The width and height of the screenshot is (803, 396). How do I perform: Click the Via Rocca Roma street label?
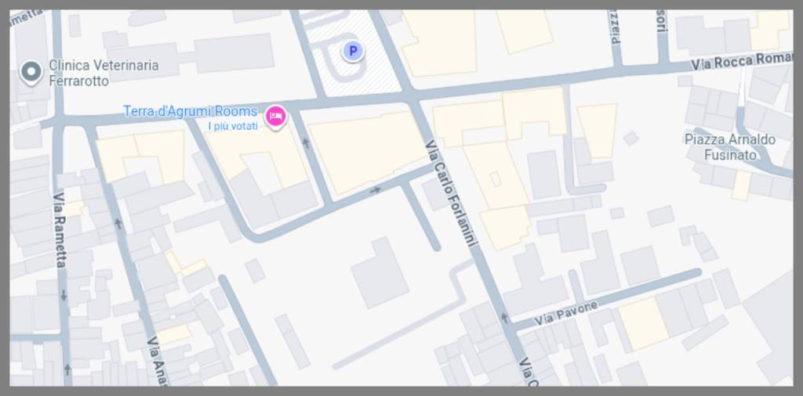pyautogui.click(x=742, y=61)
